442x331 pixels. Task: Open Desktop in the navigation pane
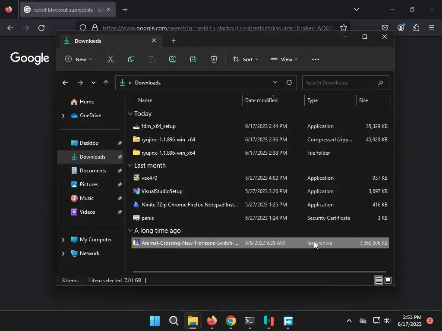(89, 143)
